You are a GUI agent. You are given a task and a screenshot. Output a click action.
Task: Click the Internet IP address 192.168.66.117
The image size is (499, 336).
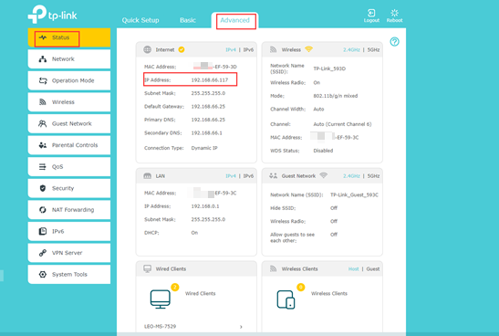point(210,80)
